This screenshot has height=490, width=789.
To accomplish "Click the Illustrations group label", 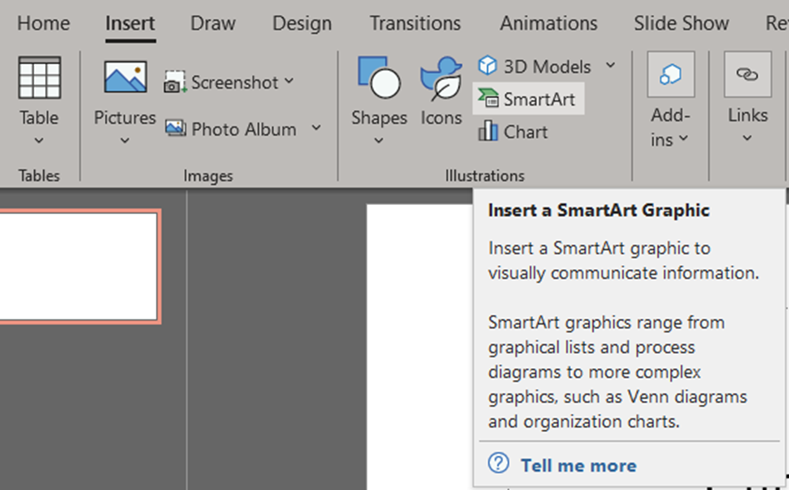I will coord(485,176).
